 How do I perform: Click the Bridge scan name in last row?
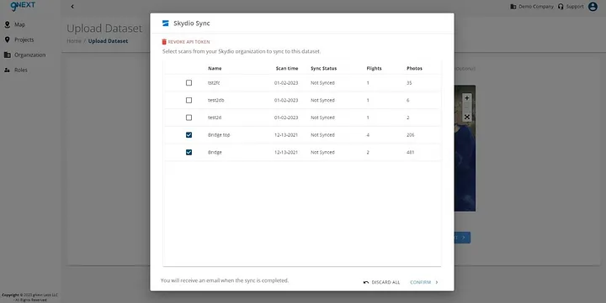click(x=215, y=152)
